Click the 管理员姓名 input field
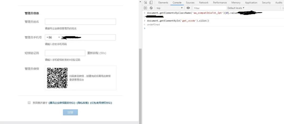The width and height of the screenshot is (284, 124). click(80, 22)
